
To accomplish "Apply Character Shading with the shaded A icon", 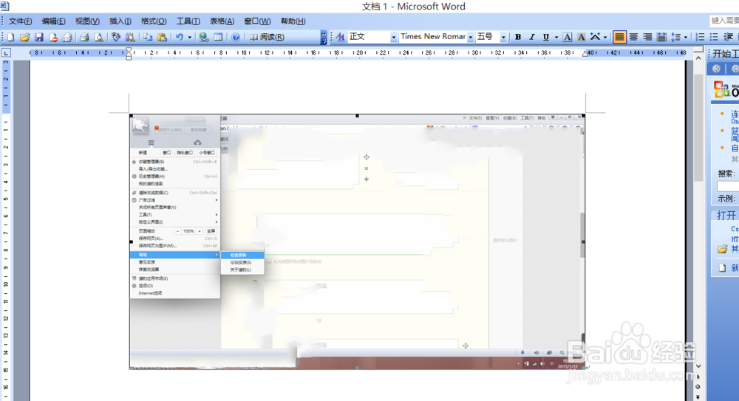I will (x=581, y=37).
